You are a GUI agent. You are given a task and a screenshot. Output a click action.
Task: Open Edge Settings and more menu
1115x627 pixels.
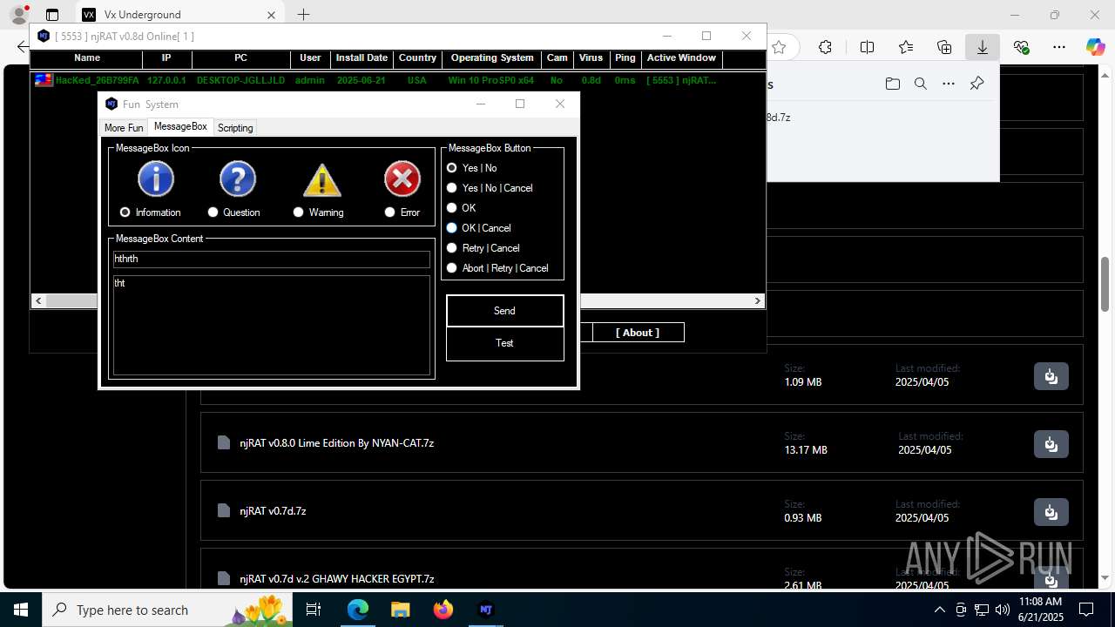1059,47
